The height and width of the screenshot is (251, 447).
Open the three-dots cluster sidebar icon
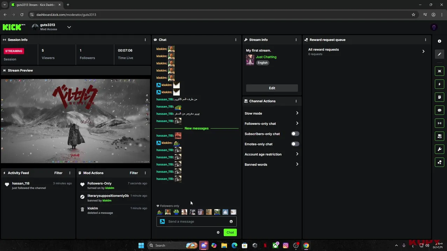pyautogui.click(x=439, y=162)
